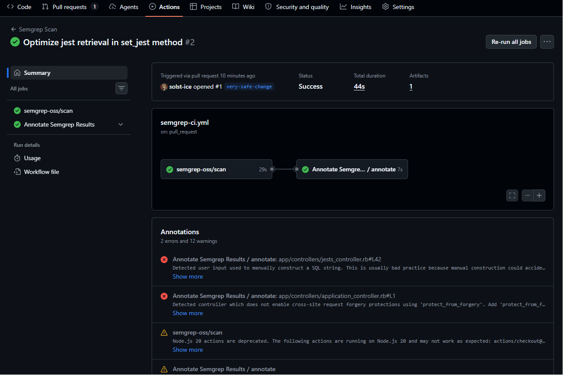
Task: Click the error icon on application_controller annotation
Action: click(164, 296)
